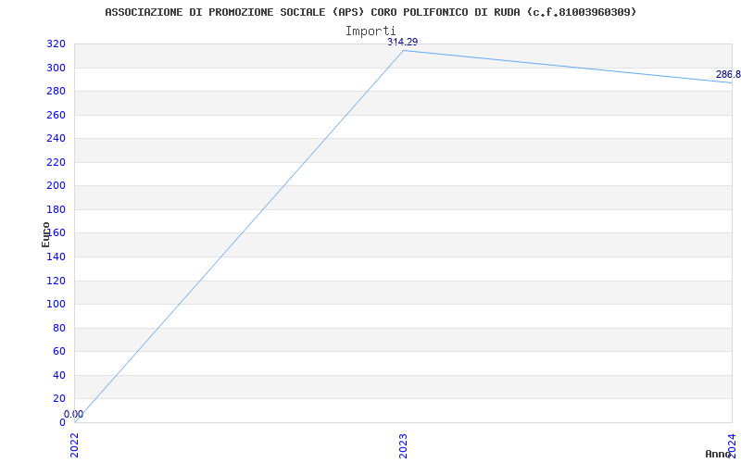This screenshot has width=741, height=463.
Task: Click the 320 y-axis tick label
Action: click(x=56, y=44)
